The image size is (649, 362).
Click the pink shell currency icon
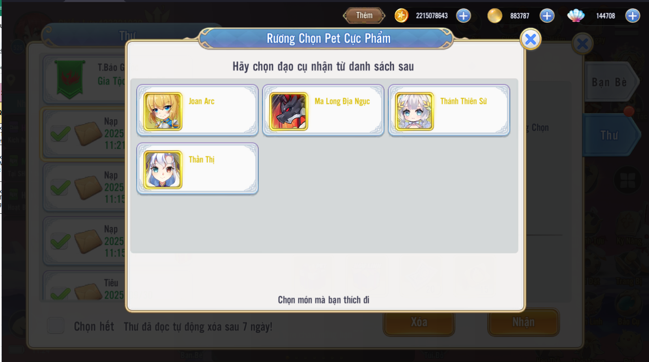576,16
